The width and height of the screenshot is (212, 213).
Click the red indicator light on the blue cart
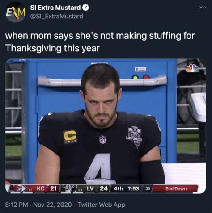146,77
